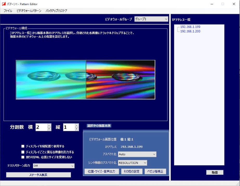This screenshot has width=240, height=186.
Task: Increase the 横 split count with up arrow
Action: [49, 125]
